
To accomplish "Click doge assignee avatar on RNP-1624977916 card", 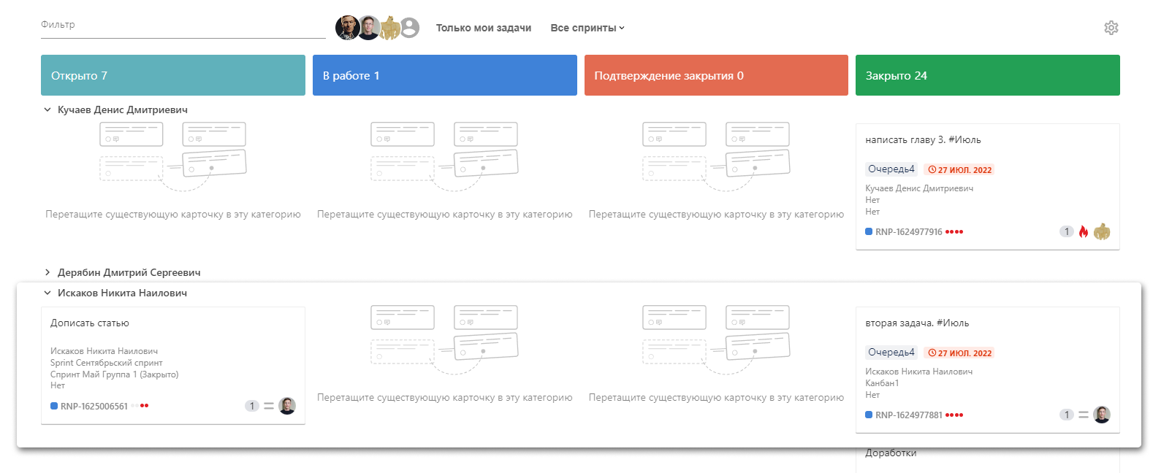I will tap(1102, 231).
